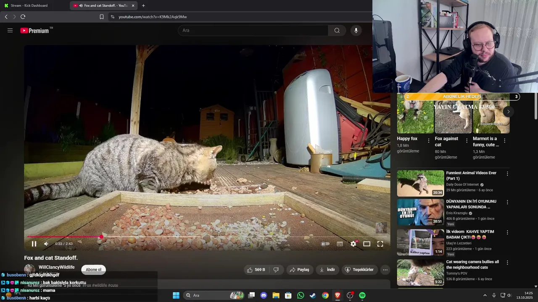The image size is (538, 302).
Task: Select the Fox and cat Standoff tab
Action: point(103,5)
